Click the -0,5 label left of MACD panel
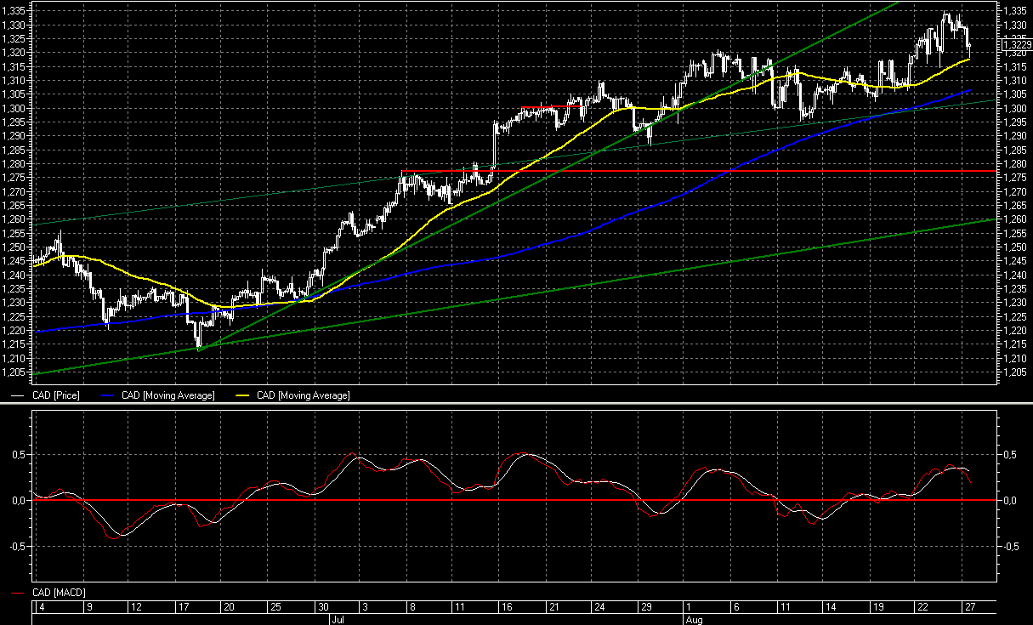The height and width of the screenshot is (625, 1033). (17, 547)
